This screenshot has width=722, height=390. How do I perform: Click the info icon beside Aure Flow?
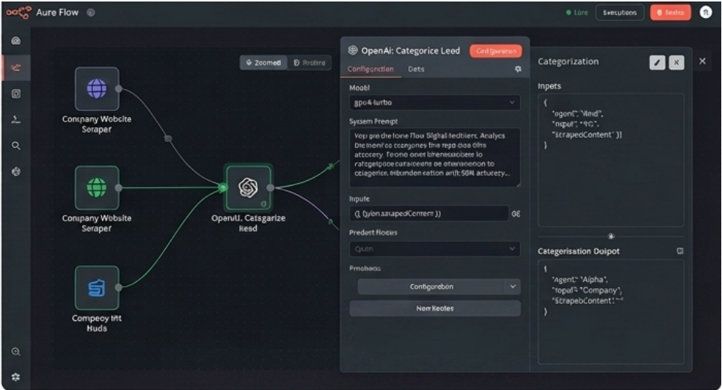(x=91, y=13)
